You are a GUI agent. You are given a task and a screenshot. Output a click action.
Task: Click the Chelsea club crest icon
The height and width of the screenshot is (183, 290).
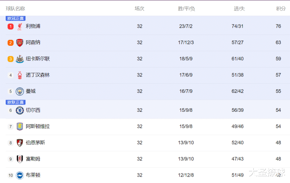(20, 111)
